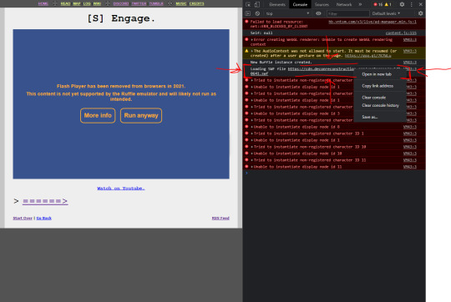Open TWITTER link in nav bar
This screenshot has width=451, height=302.
pos(139,3)
